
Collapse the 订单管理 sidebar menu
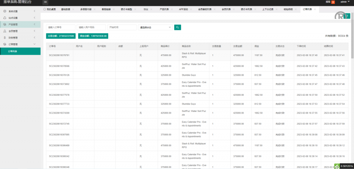[20, 44]
